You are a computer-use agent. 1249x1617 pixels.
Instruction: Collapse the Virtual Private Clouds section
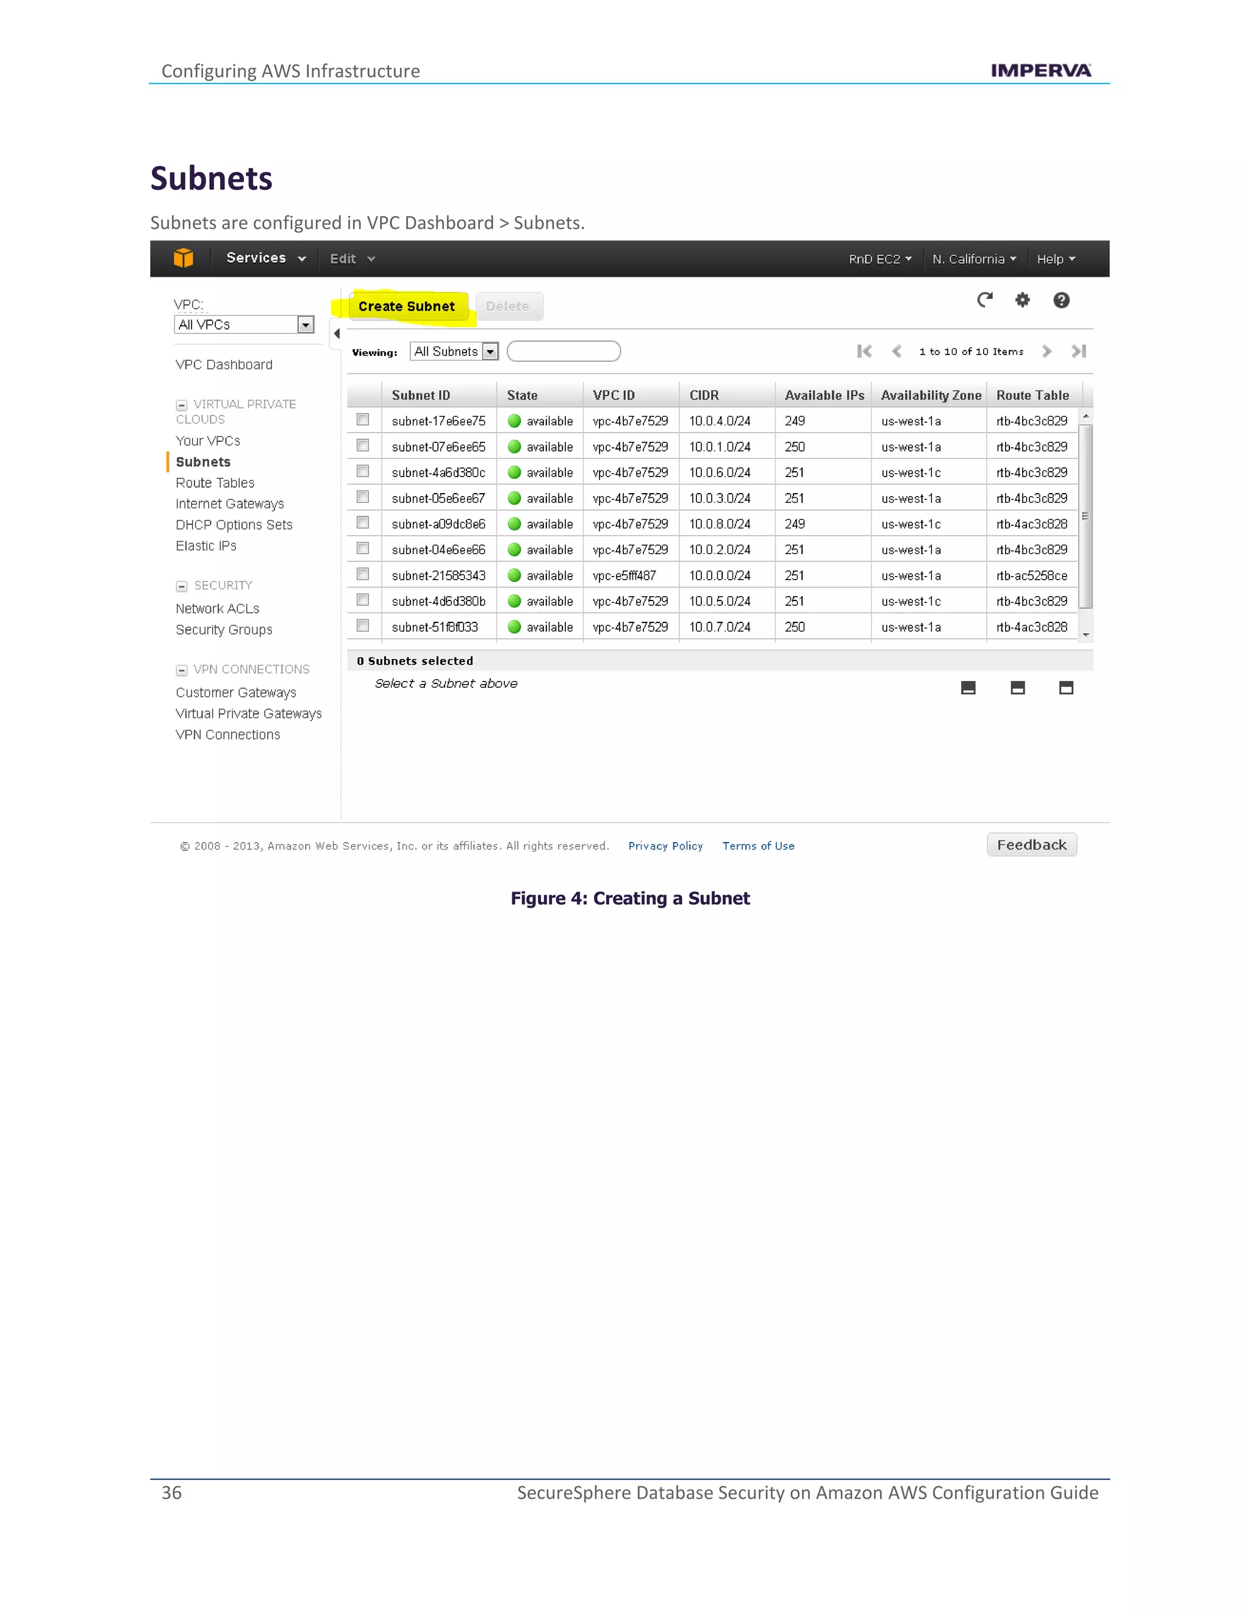pyautogui.click(x=181, y=405)
